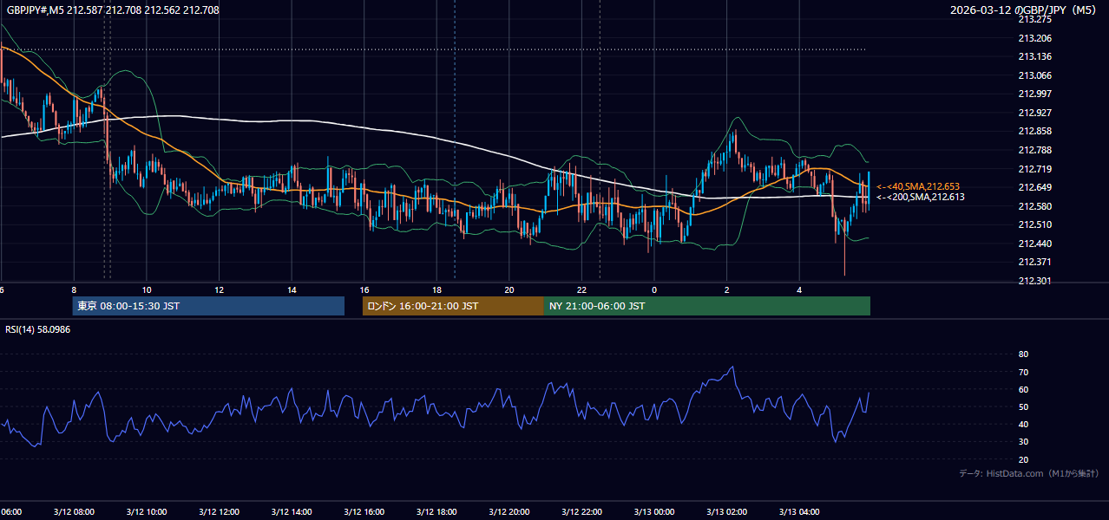Click the 3/12 10:00 time label
This screenshot has width=1109, height=520.
click(147, 512)
